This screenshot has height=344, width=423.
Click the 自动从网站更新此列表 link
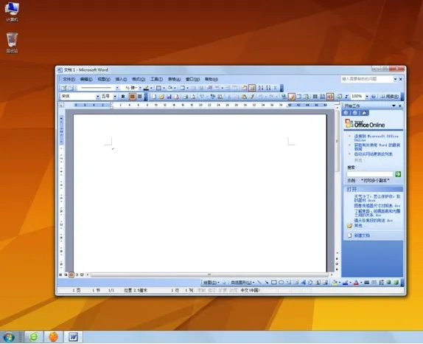point(373,154)
